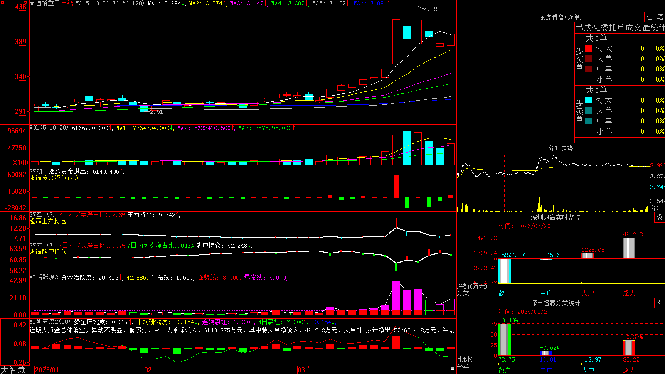Click the 龙虎看盘(逐单) panel title
Image resolution: width=665 pixels, height=374 pixels.
[x=561, y=17]
